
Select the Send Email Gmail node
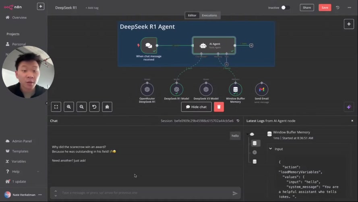tap(262, 89)
